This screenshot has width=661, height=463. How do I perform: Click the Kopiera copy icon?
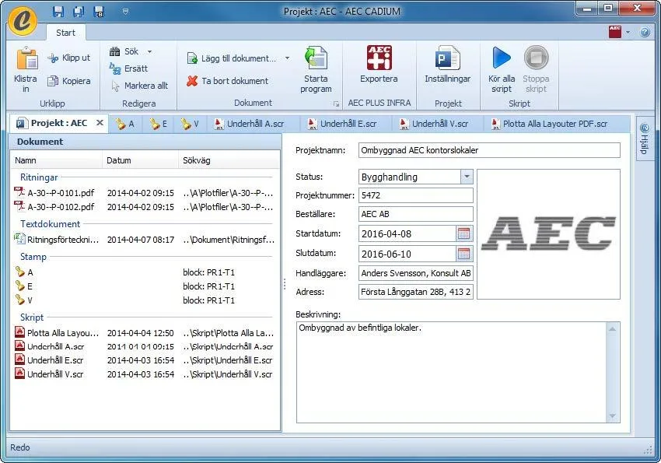tap(54, 81)
